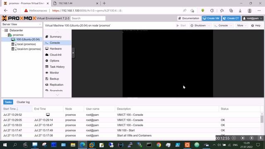Open the browser Favorites star icon

(222, 10)
